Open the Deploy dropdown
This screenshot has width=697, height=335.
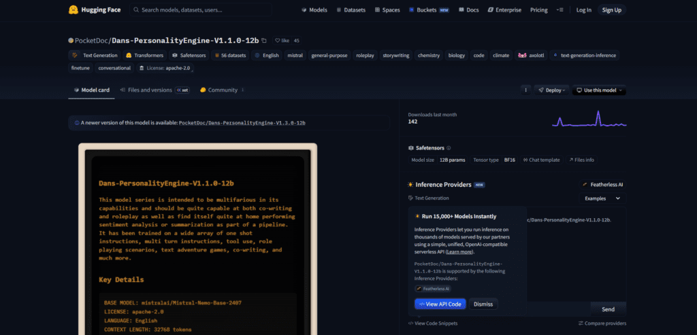[551, 90]
